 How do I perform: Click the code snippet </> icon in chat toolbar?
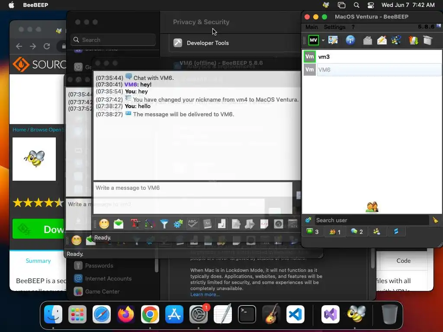pyautogui.click(x=264, y=224)
